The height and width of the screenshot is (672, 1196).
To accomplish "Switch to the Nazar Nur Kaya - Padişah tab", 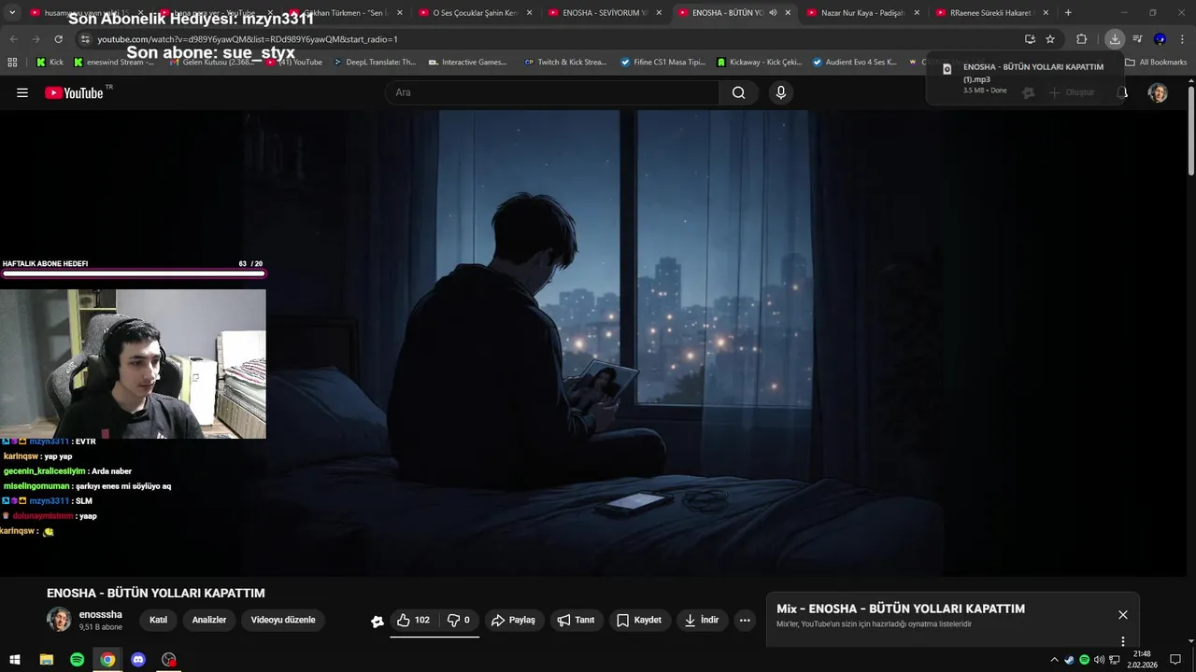I will coord(861,13).
